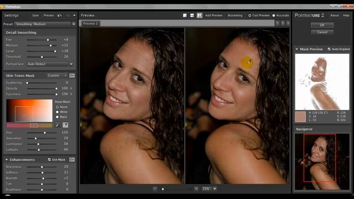Select the Fast Preview radio button

click(249, 15)
